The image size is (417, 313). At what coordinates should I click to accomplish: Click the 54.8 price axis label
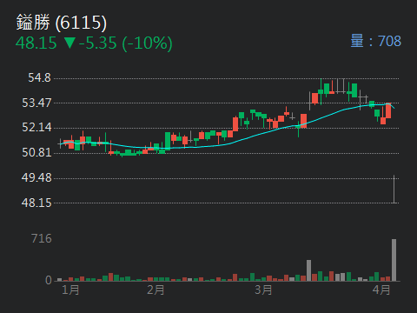pyautogui.click(x=39, y=77)
